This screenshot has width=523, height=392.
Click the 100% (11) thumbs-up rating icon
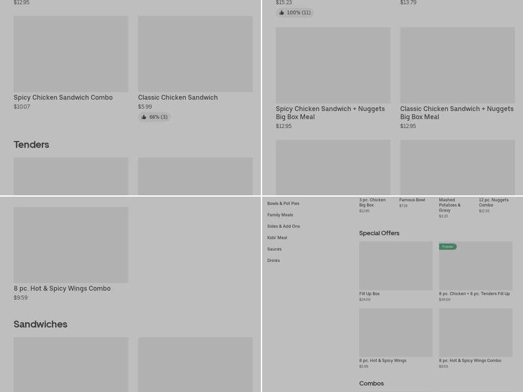(x=282, y=12)
